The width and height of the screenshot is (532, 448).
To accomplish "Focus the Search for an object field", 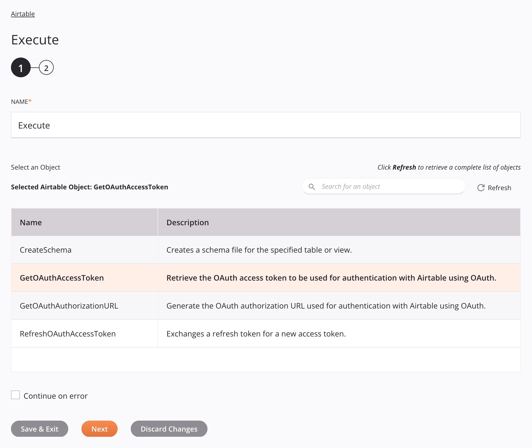I will coord(383,187).
